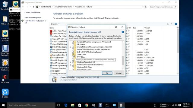This screenshot has height=108, width=193.
Task: Go back in Programs and Features window
Action: coord(23,7)
